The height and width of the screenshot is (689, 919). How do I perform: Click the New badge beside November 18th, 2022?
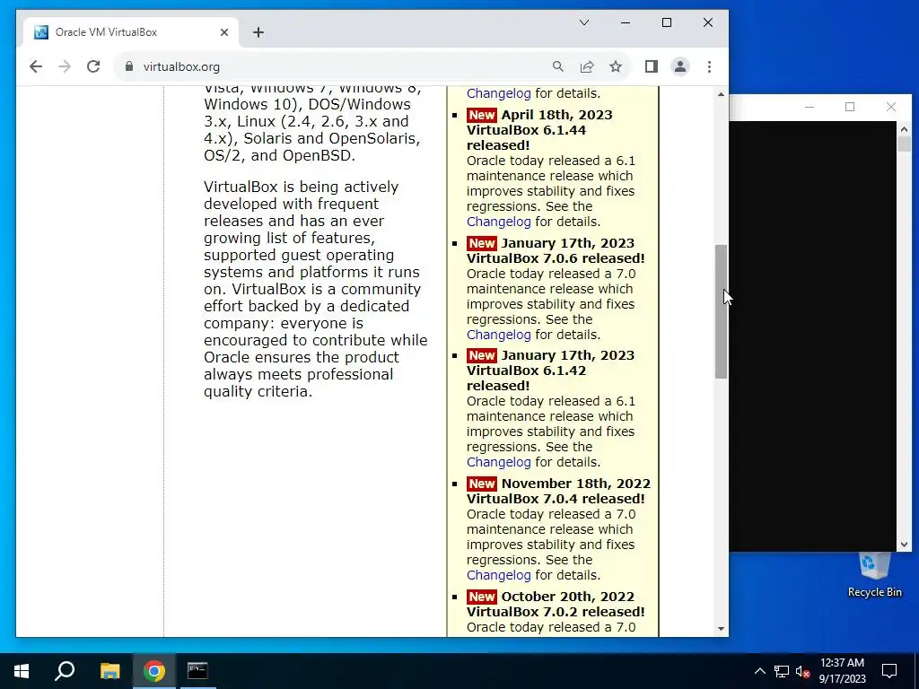tap(482, 484)
